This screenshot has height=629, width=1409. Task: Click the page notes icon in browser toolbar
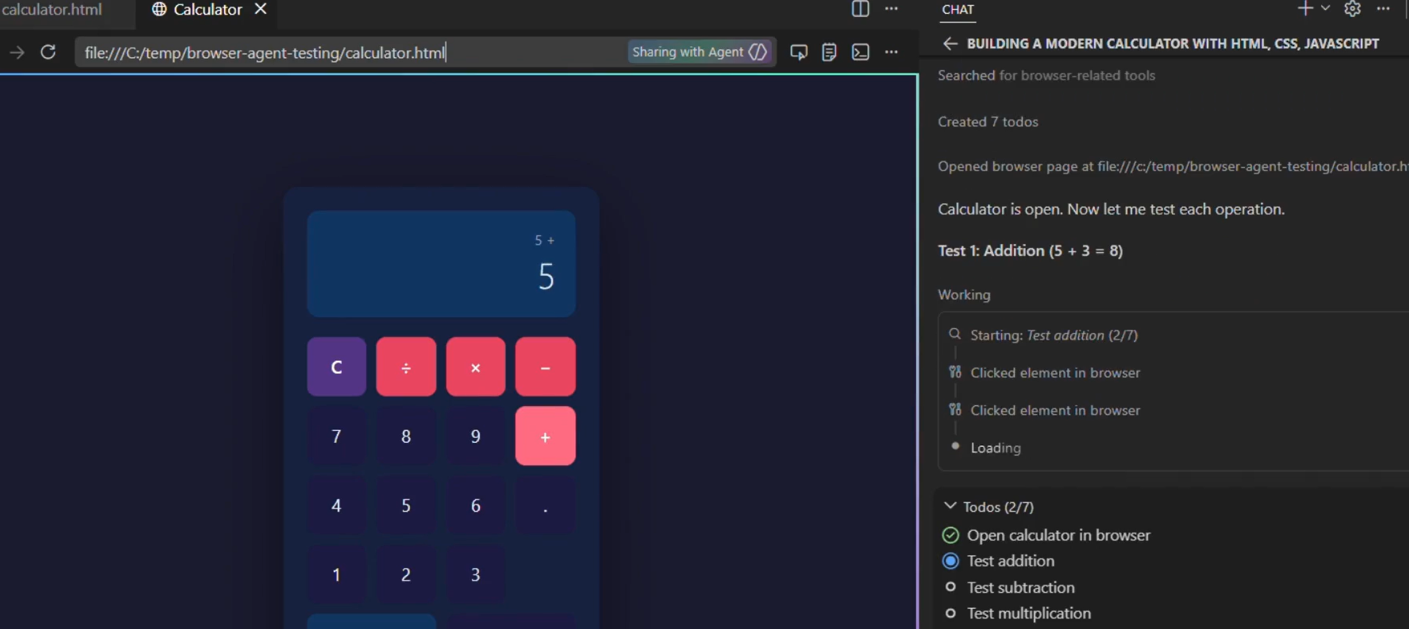(x=829, y=52)
